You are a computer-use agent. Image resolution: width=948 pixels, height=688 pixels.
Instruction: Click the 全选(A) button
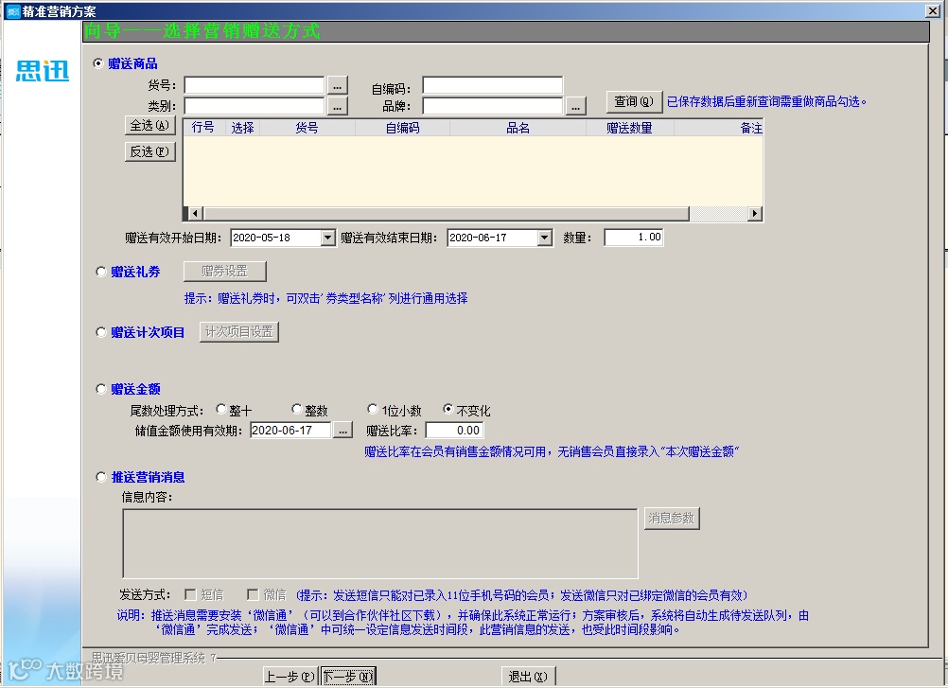[149, 125]
